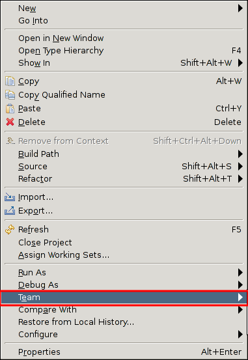The height and width of the screenshot is (360, 248).
Task: Expand the Run As submenu arrow
Action: (240, 272)
